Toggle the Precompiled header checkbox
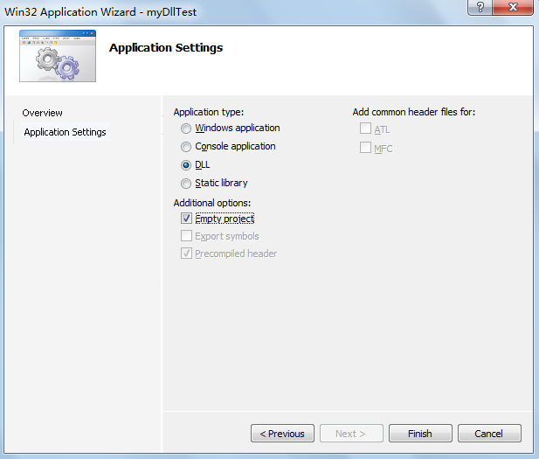Screen dimensions: 539x459 pyautogui.click(x=186, y=254)
